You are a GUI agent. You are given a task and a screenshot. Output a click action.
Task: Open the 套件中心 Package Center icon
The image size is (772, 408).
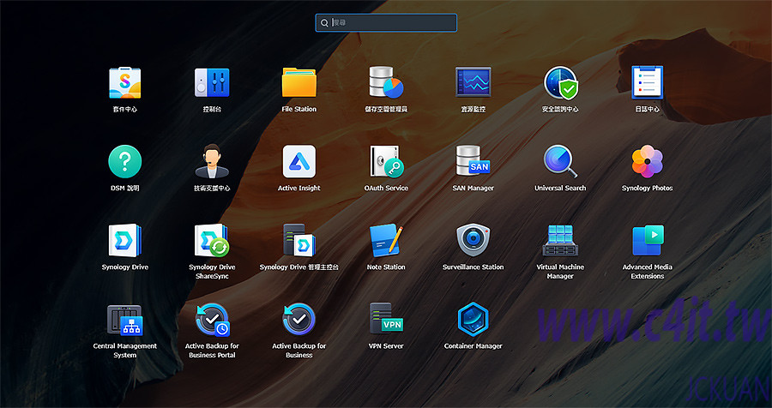tap(124, 82)
